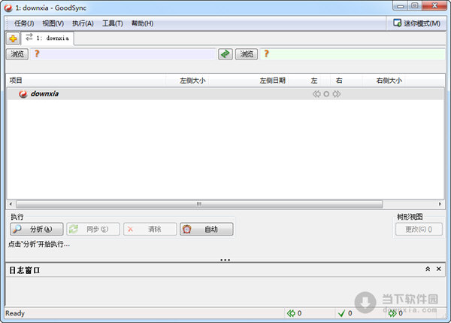
Task: Click the 自动 auto button
Action: (206, 229)
